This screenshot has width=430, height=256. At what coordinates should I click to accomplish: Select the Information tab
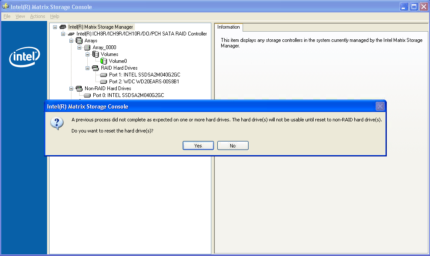point(228,27)
